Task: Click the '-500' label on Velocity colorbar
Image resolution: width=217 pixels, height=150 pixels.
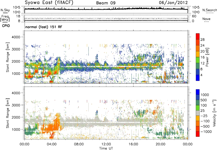Action: click(x=205, y=126)
